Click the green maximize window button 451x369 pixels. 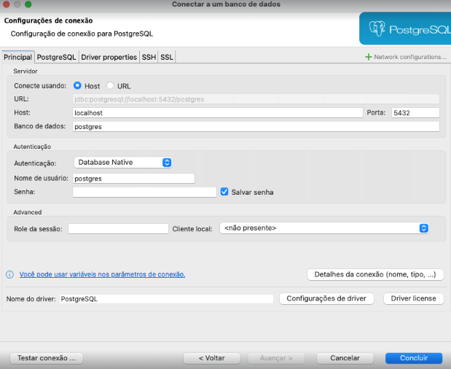click(28, 4)
